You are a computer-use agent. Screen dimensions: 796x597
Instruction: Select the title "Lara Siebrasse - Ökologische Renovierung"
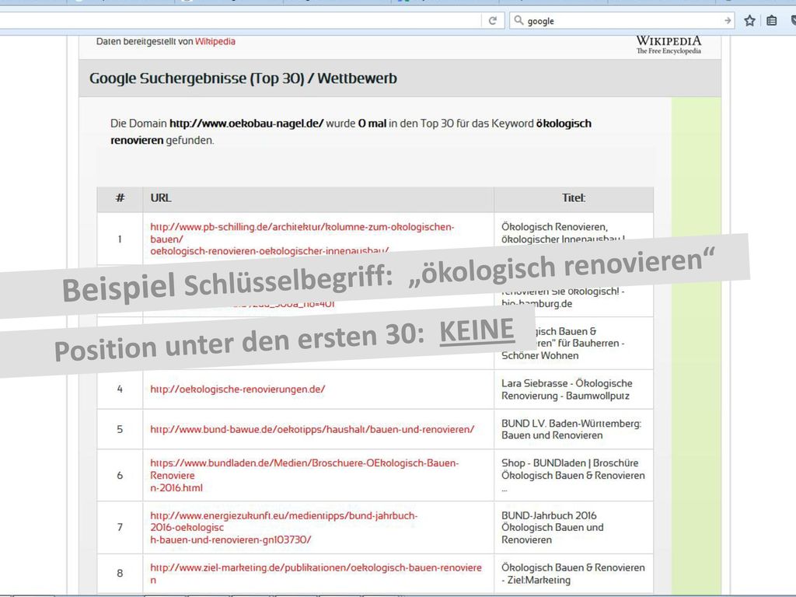click(x=567, y=389)
